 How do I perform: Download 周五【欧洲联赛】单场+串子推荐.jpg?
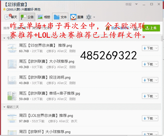click(x=148, y=96)
